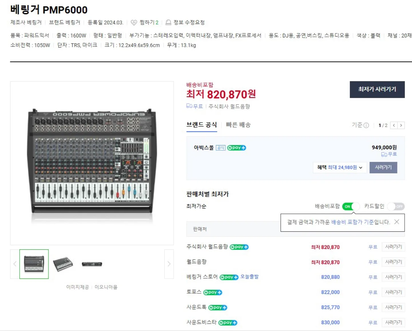Screen dimensions: 412x331
Task: Click the 정보 수정요청 bell icon
Action: (x=169, y=22)
